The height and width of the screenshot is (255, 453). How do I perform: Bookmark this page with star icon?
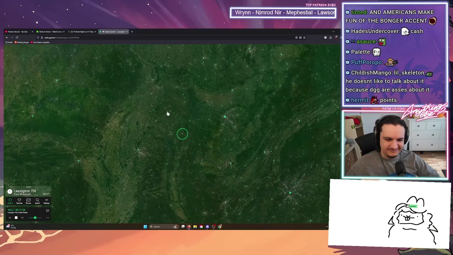[304, 38]
